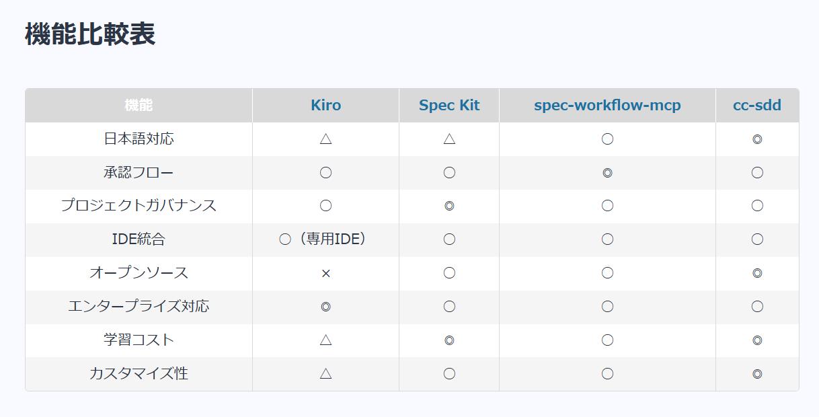This screenshot has width=819, height=417.
Task: Click the ○（専用IDE） cell under Kiro
Action: pyautogui.click(x=325, y=239)
